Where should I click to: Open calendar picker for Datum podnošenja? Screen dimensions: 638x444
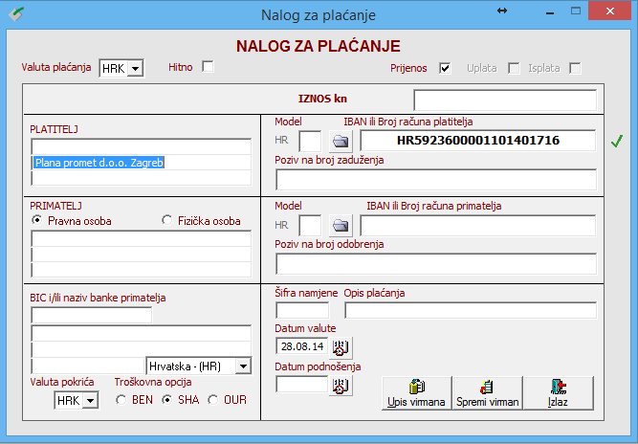341,385
